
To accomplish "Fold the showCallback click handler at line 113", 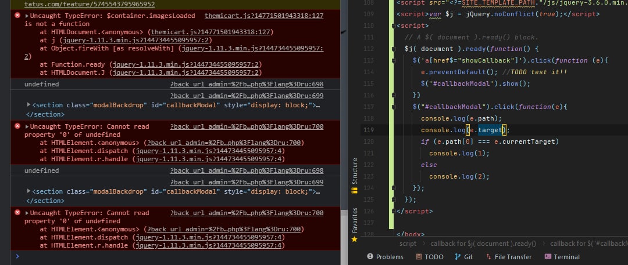I will click(x=394, y=60).
